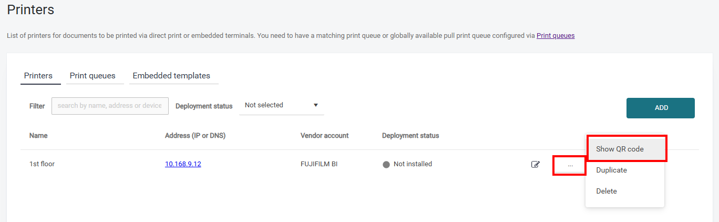Click the FUJIFILM BI vendor cell

[319, 164]
